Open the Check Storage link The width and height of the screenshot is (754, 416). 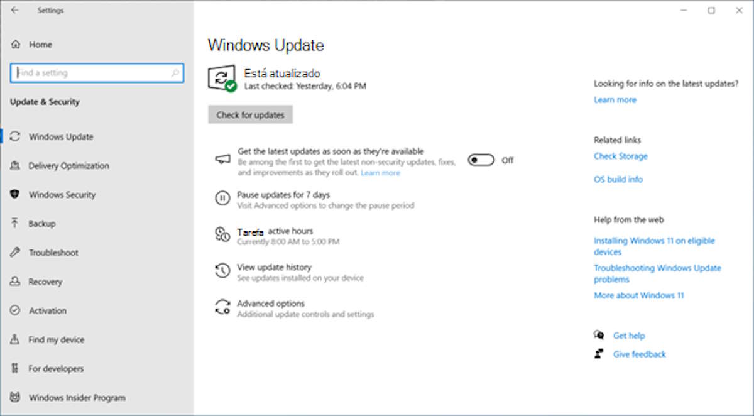(620, 156)
